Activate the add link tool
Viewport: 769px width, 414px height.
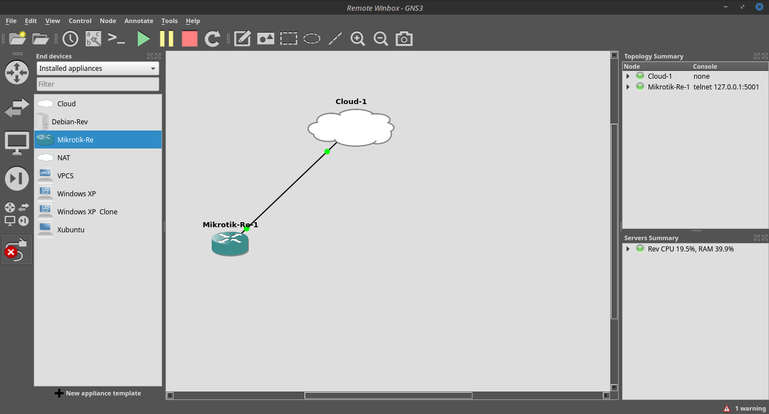[16, 249]
